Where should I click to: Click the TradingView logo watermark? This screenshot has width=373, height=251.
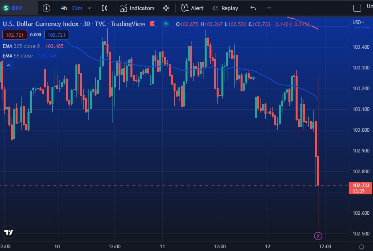(x=8, y=232)
